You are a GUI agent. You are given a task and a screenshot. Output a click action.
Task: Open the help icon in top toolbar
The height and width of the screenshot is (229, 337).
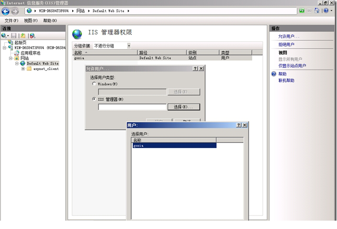click(x=326, y=10)
